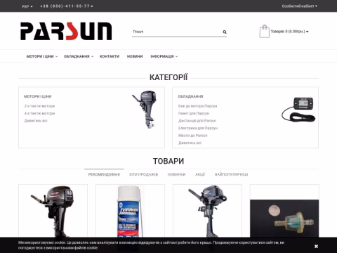This screenshot has width=337, height=253.
Task: Click Дивитись всі under Обладнання
Action: 190,143
